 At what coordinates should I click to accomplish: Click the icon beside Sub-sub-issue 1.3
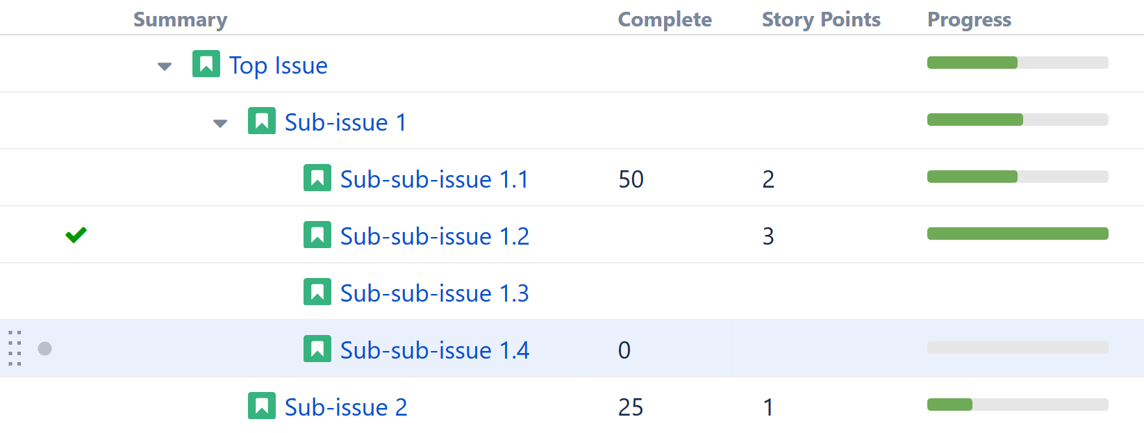317,292
